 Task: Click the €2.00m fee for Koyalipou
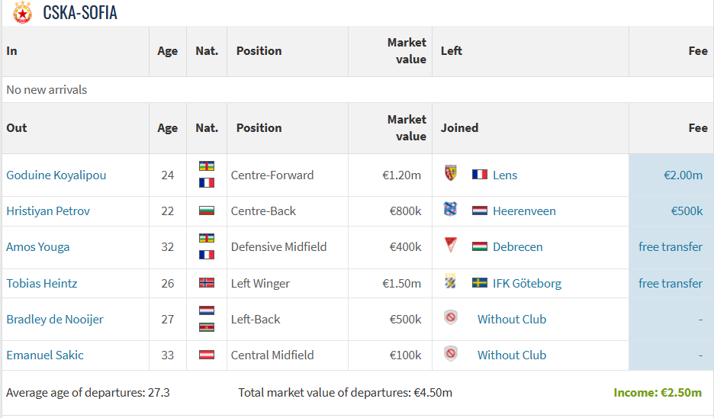coord(683,175)
